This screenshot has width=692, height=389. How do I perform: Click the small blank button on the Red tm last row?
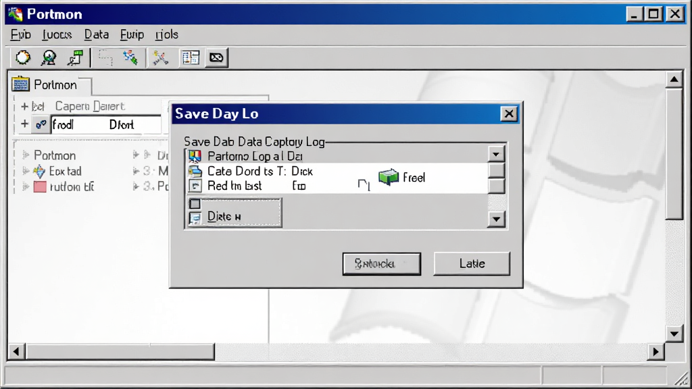(x=497, y=186)
